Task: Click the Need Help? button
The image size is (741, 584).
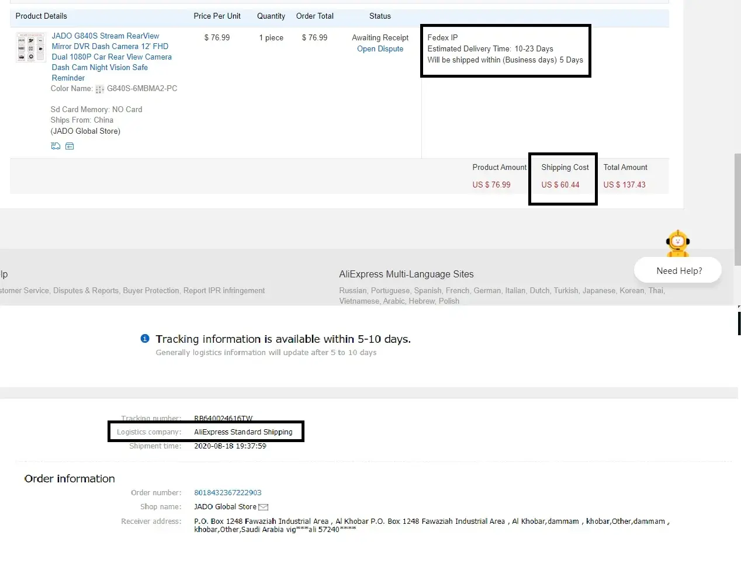Action: (x=678, y=270)
